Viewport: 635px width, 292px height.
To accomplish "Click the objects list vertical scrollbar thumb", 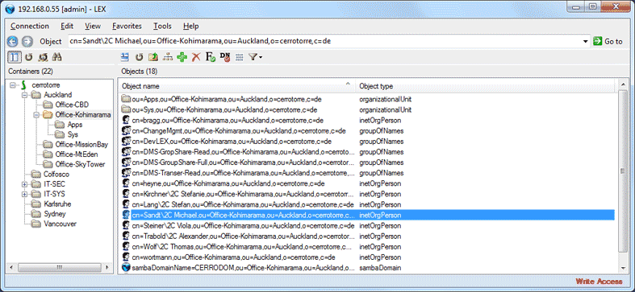I will (x=623, y=171).
